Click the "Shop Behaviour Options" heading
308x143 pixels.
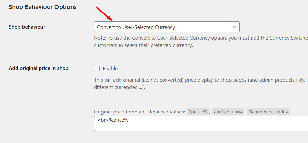click(43, 7)
